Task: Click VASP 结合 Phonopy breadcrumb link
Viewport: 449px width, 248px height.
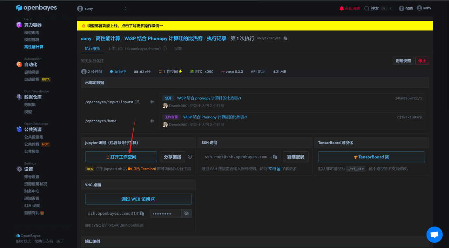Action: 163,39
